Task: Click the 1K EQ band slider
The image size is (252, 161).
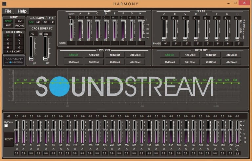Action: coord(141,132)
